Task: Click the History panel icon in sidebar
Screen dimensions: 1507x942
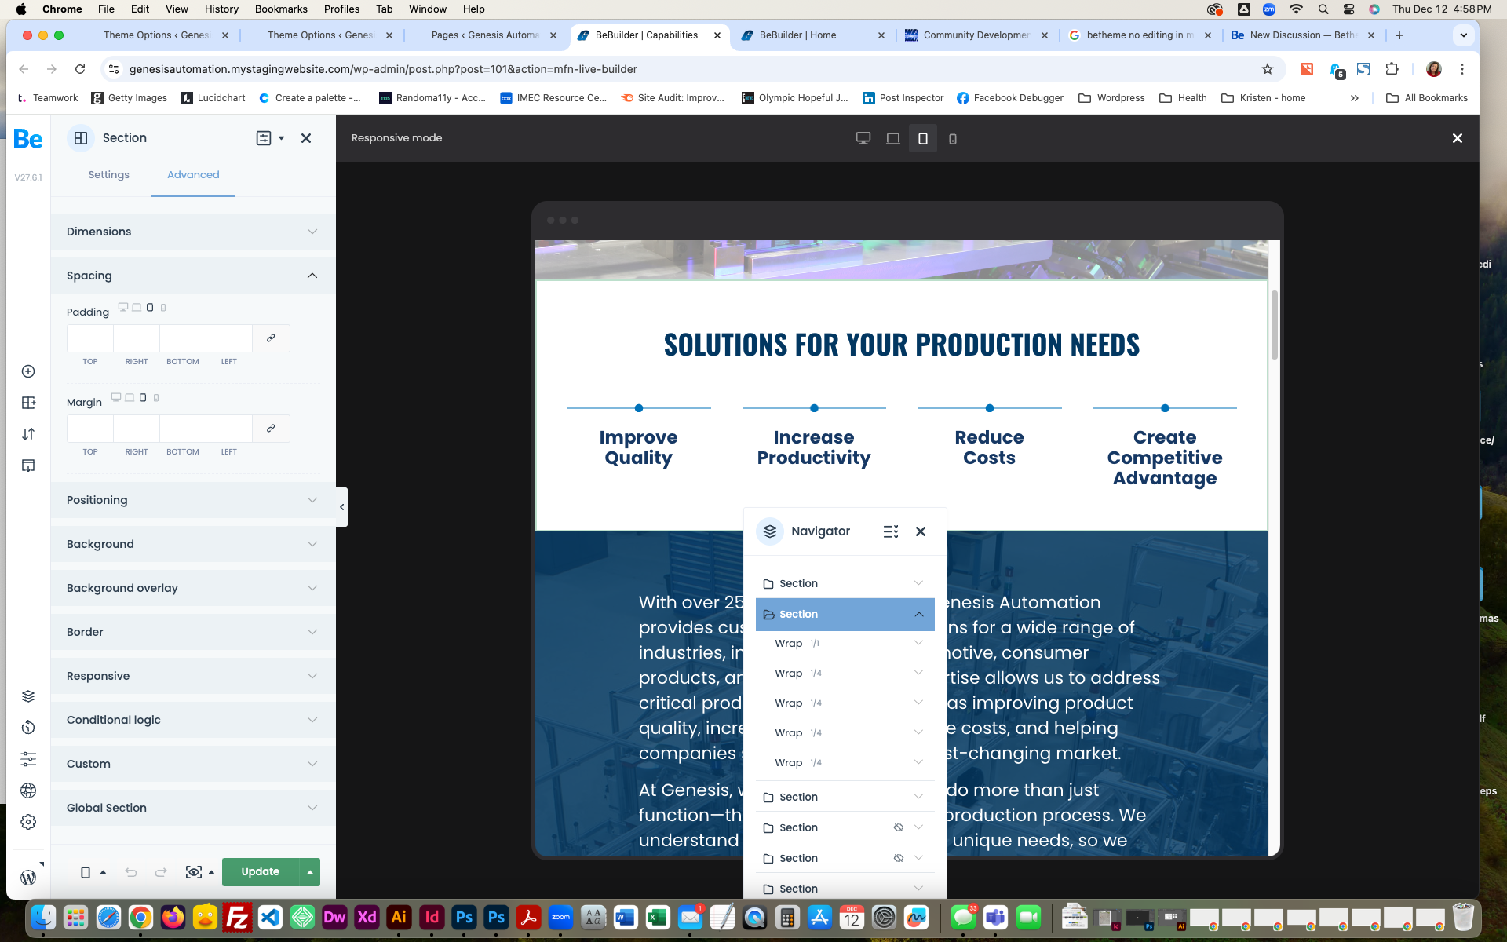Action: [28, 726]
